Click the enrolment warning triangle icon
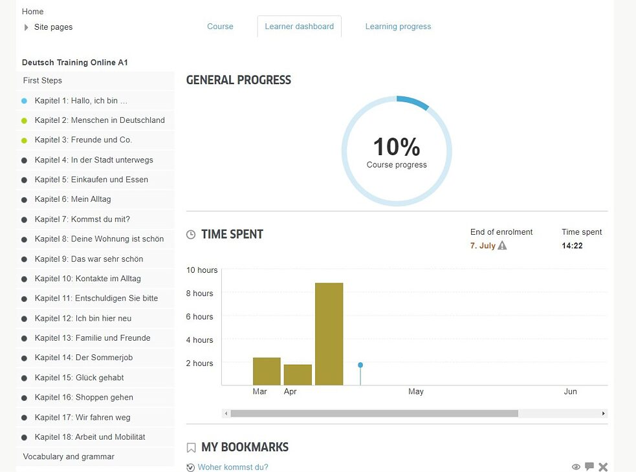 (x=502, y=246)
